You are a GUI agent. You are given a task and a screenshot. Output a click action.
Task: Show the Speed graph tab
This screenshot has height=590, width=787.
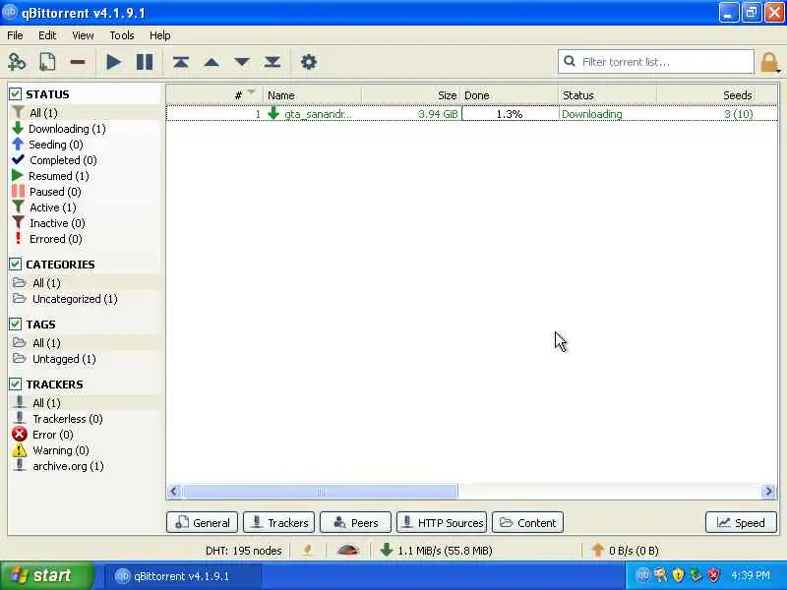(x=741, y=522)
